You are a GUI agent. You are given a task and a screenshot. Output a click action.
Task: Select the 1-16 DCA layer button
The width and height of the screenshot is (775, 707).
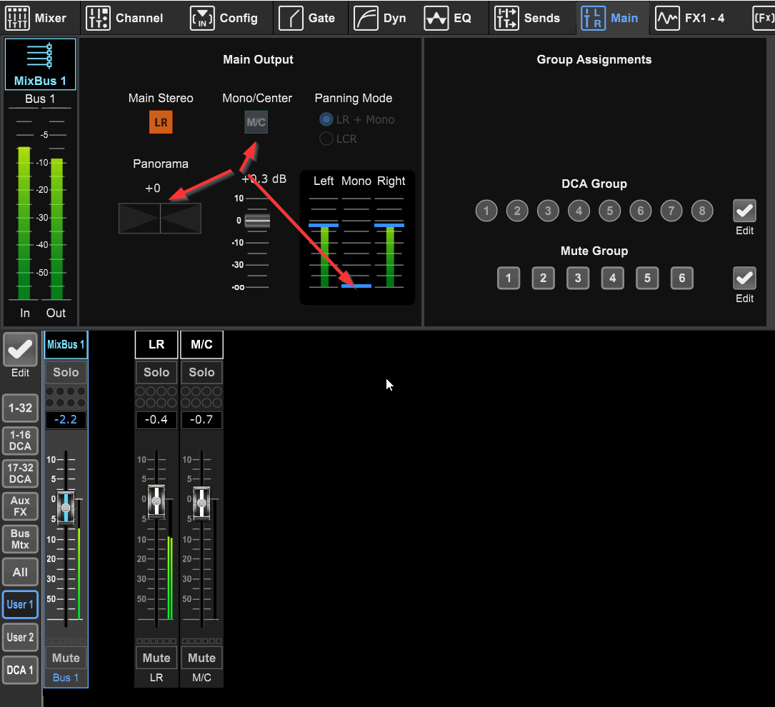[x=20, y=440]
